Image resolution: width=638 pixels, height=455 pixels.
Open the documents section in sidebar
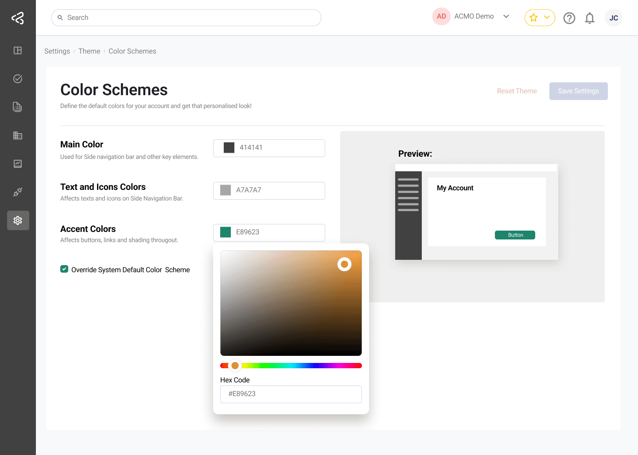pos(18,107)
